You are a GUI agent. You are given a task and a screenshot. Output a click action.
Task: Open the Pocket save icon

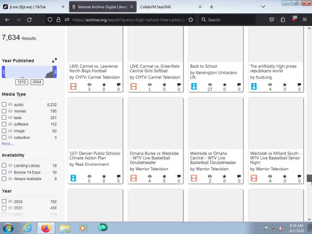(x=271, y=19)
